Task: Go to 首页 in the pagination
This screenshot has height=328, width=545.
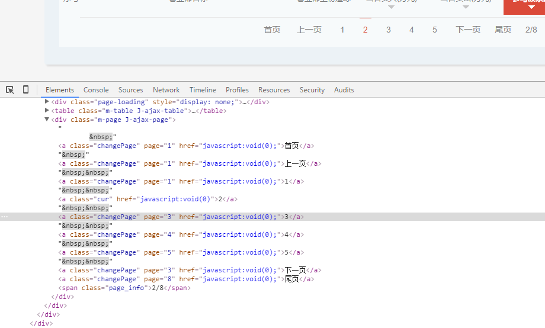Action: [272, 30]
